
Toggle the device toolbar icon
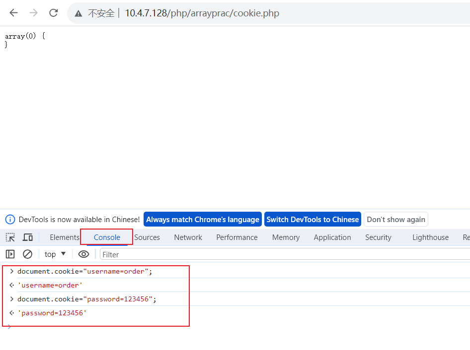point(28,237)
